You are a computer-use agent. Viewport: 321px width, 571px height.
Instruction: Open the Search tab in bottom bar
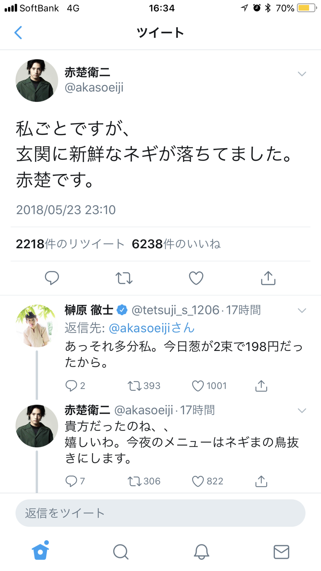click(x=121, y=552)
